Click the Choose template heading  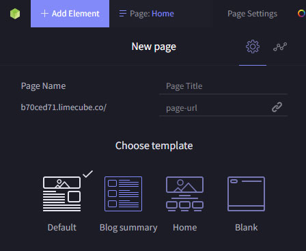(x=154, y=146)
